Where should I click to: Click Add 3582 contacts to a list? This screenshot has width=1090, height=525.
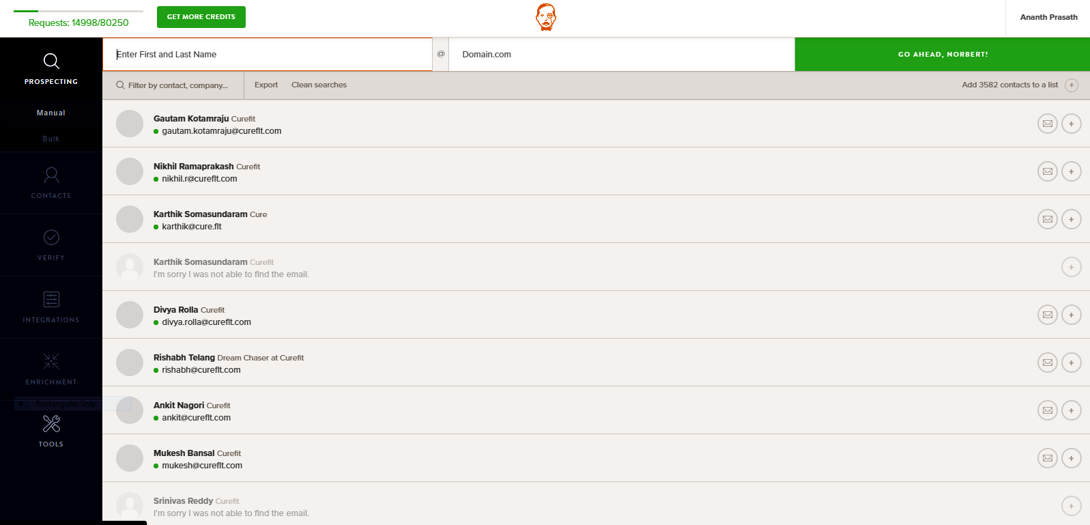point(1009,85)
